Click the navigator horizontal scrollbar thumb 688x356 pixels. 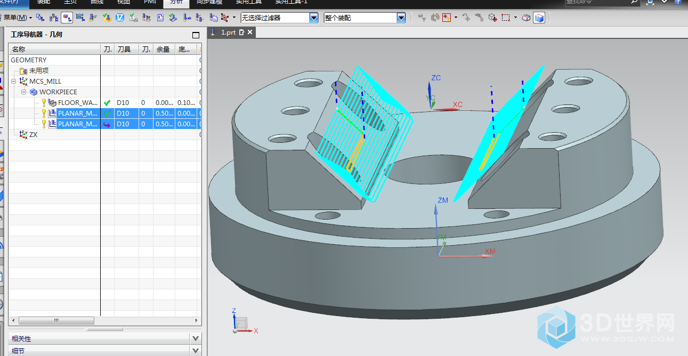click(56, 321)
